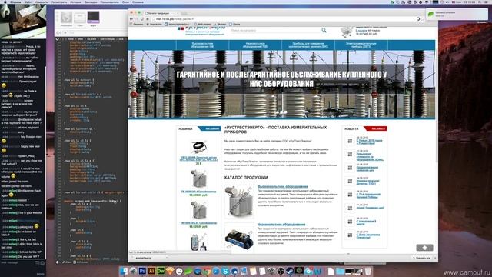Open Приборы для измерения menu item
This screenshot has width=492, height=277.
coord(308,45)
